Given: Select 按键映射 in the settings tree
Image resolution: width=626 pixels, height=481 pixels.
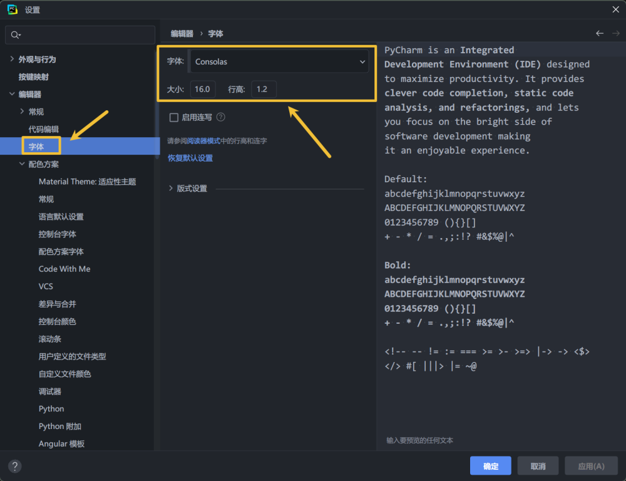Looking at the screenshot, I should tap(33, 77).
